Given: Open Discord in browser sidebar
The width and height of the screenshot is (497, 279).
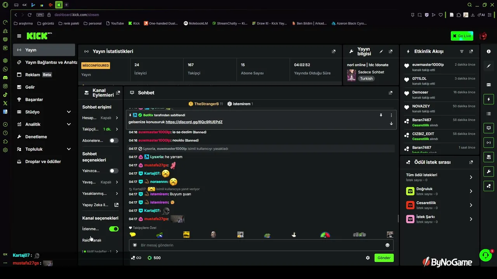Looking at the screenshot, I should click(5, 77).
